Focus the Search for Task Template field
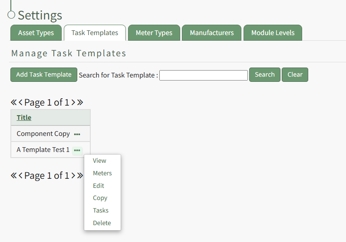 click(203, 75)
